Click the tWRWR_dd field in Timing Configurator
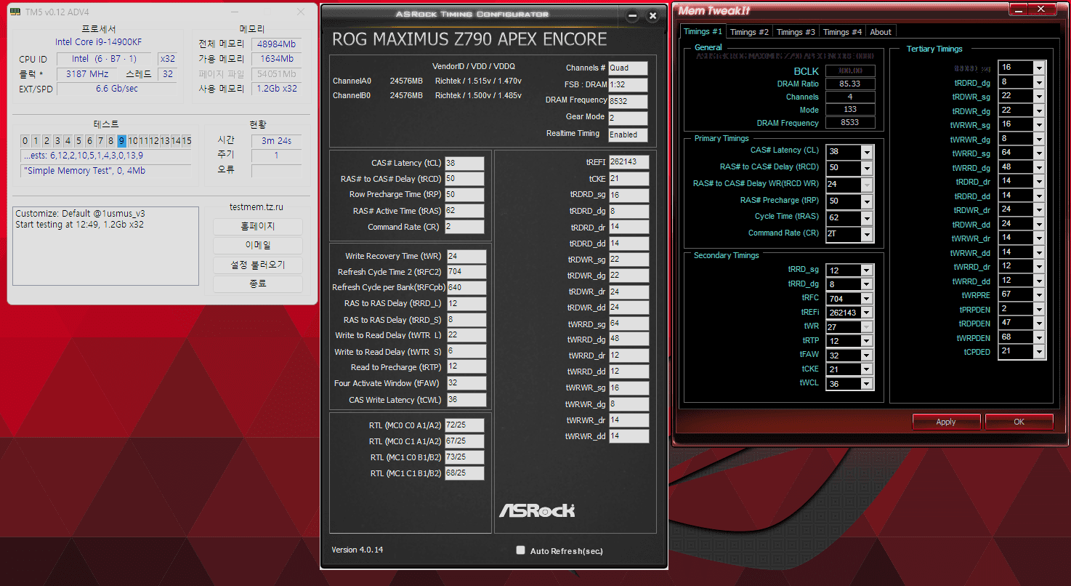Screen dimensions: 1071x586 tap(629, 436)
